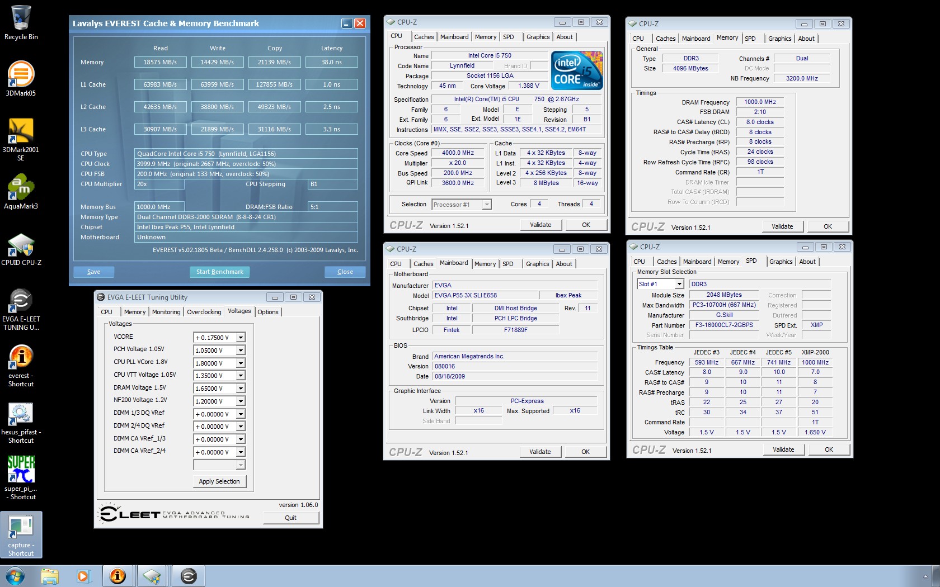Open CPU VTT Voltage 1.05V dropdown
The height and width of the screenshot is (587, 940).
click(241, 376)
